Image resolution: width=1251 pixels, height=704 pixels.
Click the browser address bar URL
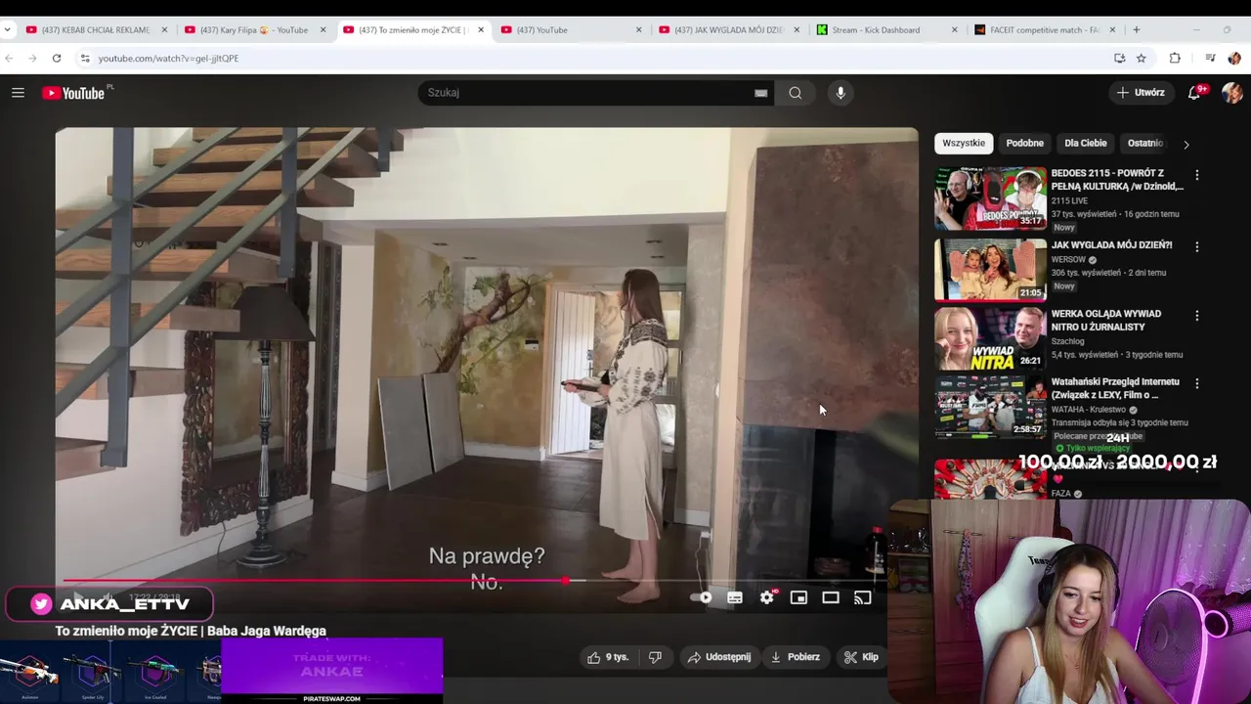pos(168,59)
